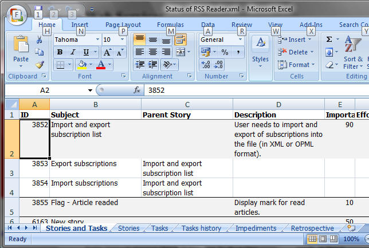Switch to the Tasks history sheet
369x248 pixels.
click(202, 228)
